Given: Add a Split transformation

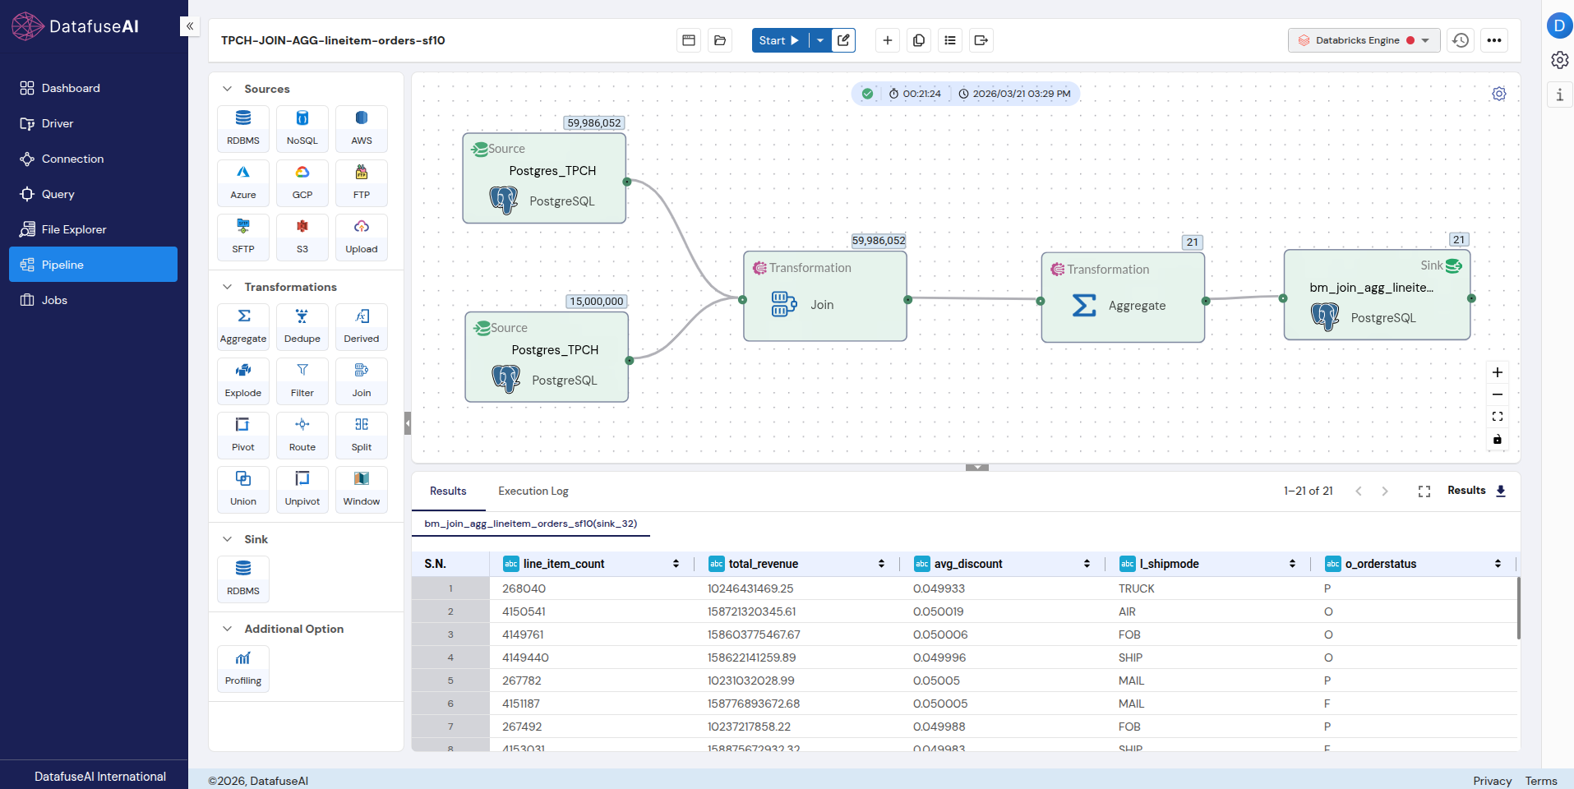Looking at the screenshot, I should pos(362,435).
